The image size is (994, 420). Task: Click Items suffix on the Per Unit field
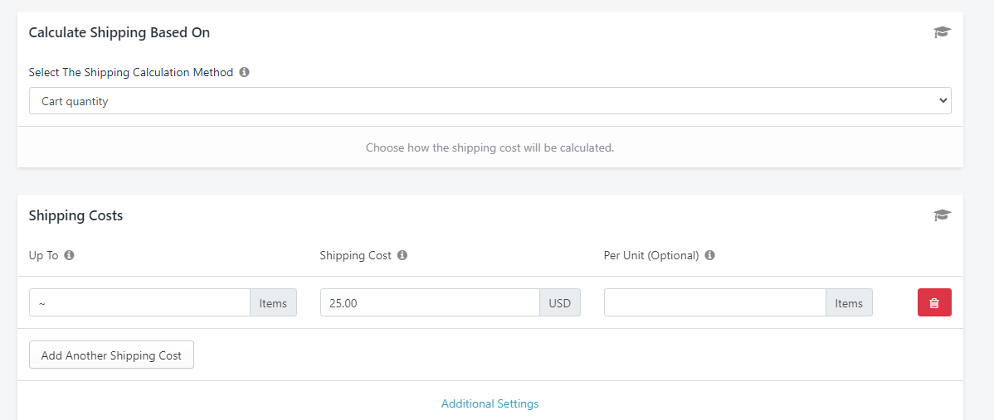pos(849,303)
